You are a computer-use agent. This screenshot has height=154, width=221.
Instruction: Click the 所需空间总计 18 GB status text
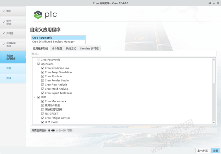pyautogui.click(x=43, y=130)
